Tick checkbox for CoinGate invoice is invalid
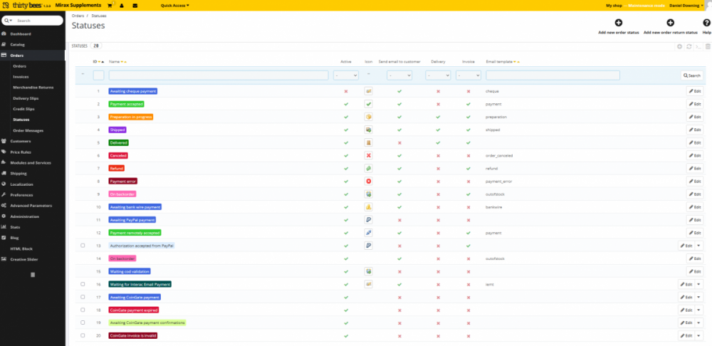This screenshot has width=712, height=346. pyautogui.click(x=83, y=335)
